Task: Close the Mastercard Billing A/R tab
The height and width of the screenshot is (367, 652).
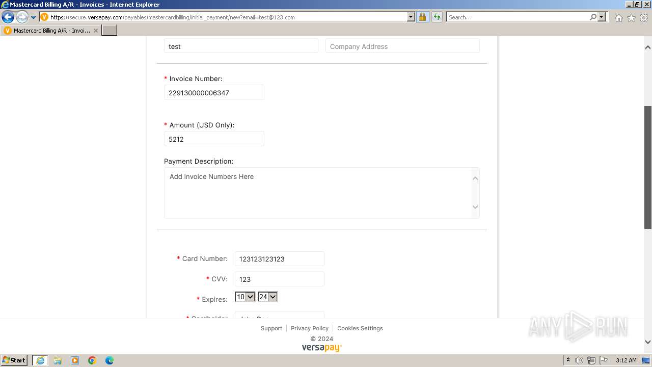Action: click(x=96, y=31)
